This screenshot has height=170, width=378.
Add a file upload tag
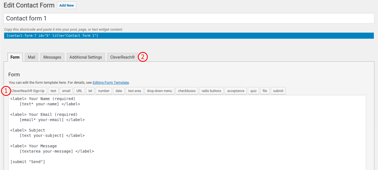265,91
